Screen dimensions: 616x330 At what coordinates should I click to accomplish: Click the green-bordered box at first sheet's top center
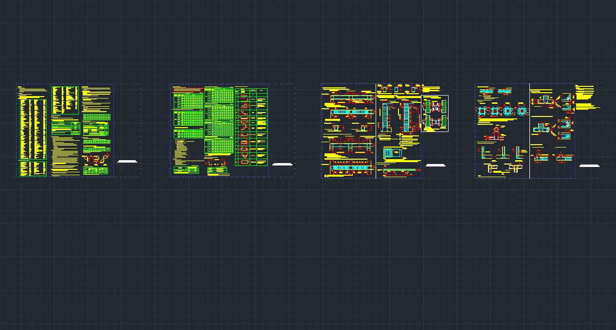point(65,100)
